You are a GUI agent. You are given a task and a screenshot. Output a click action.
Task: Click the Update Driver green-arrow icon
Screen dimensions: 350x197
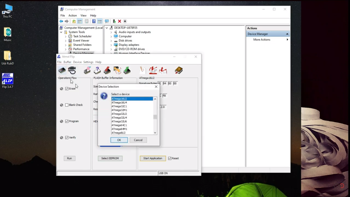pos(114,21)
